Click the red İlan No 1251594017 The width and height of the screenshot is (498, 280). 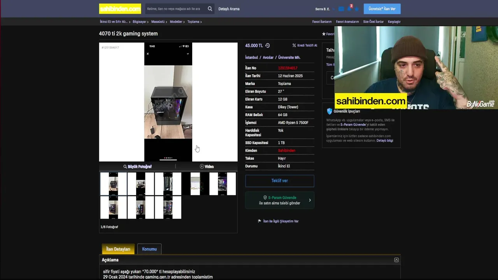[288, 68]
